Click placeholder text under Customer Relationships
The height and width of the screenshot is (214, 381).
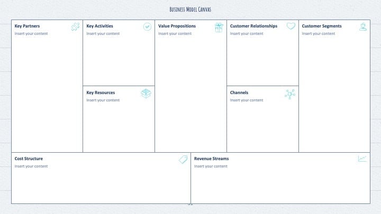pos(247,33)
